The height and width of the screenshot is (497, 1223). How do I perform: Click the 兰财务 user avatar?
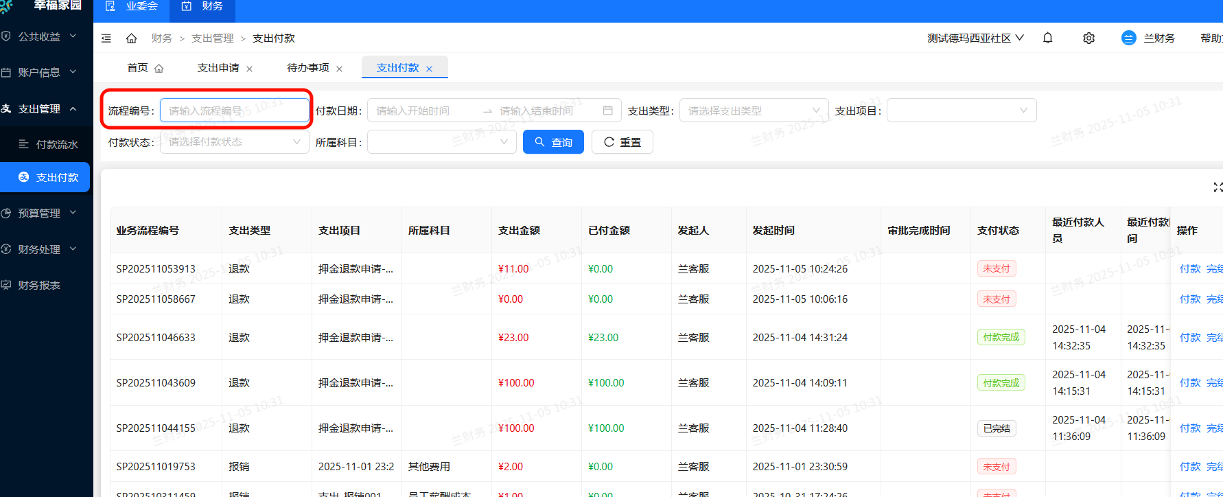1128,38
